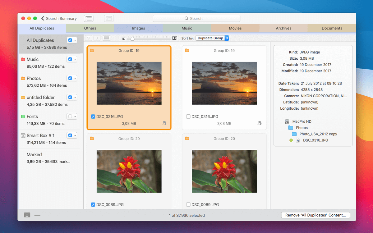The image size is (373, 233).
Task: Open the Fonts row dropdown arrow
Action: (75, 116)
